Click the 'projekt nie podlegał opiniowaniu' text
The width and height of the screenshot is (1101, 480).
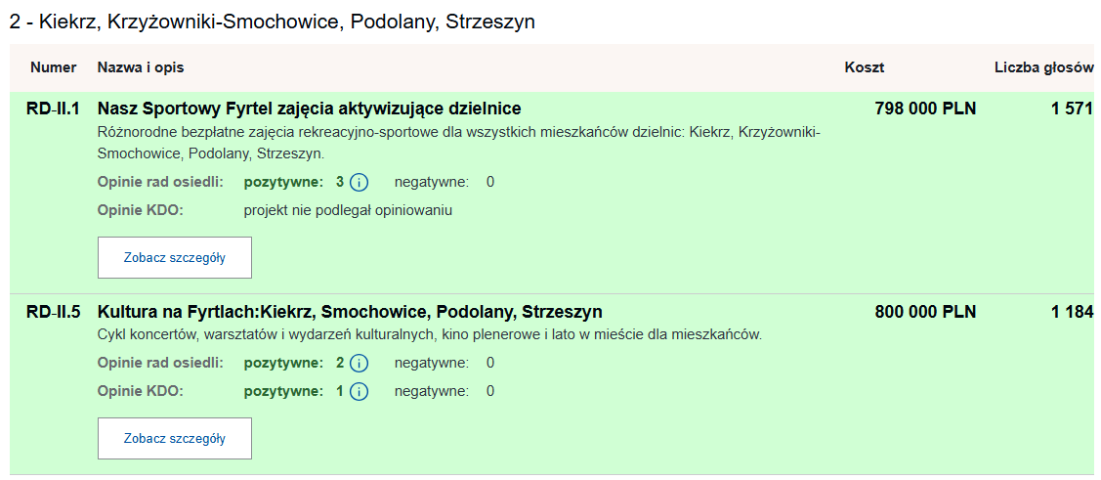pos(348,210)
